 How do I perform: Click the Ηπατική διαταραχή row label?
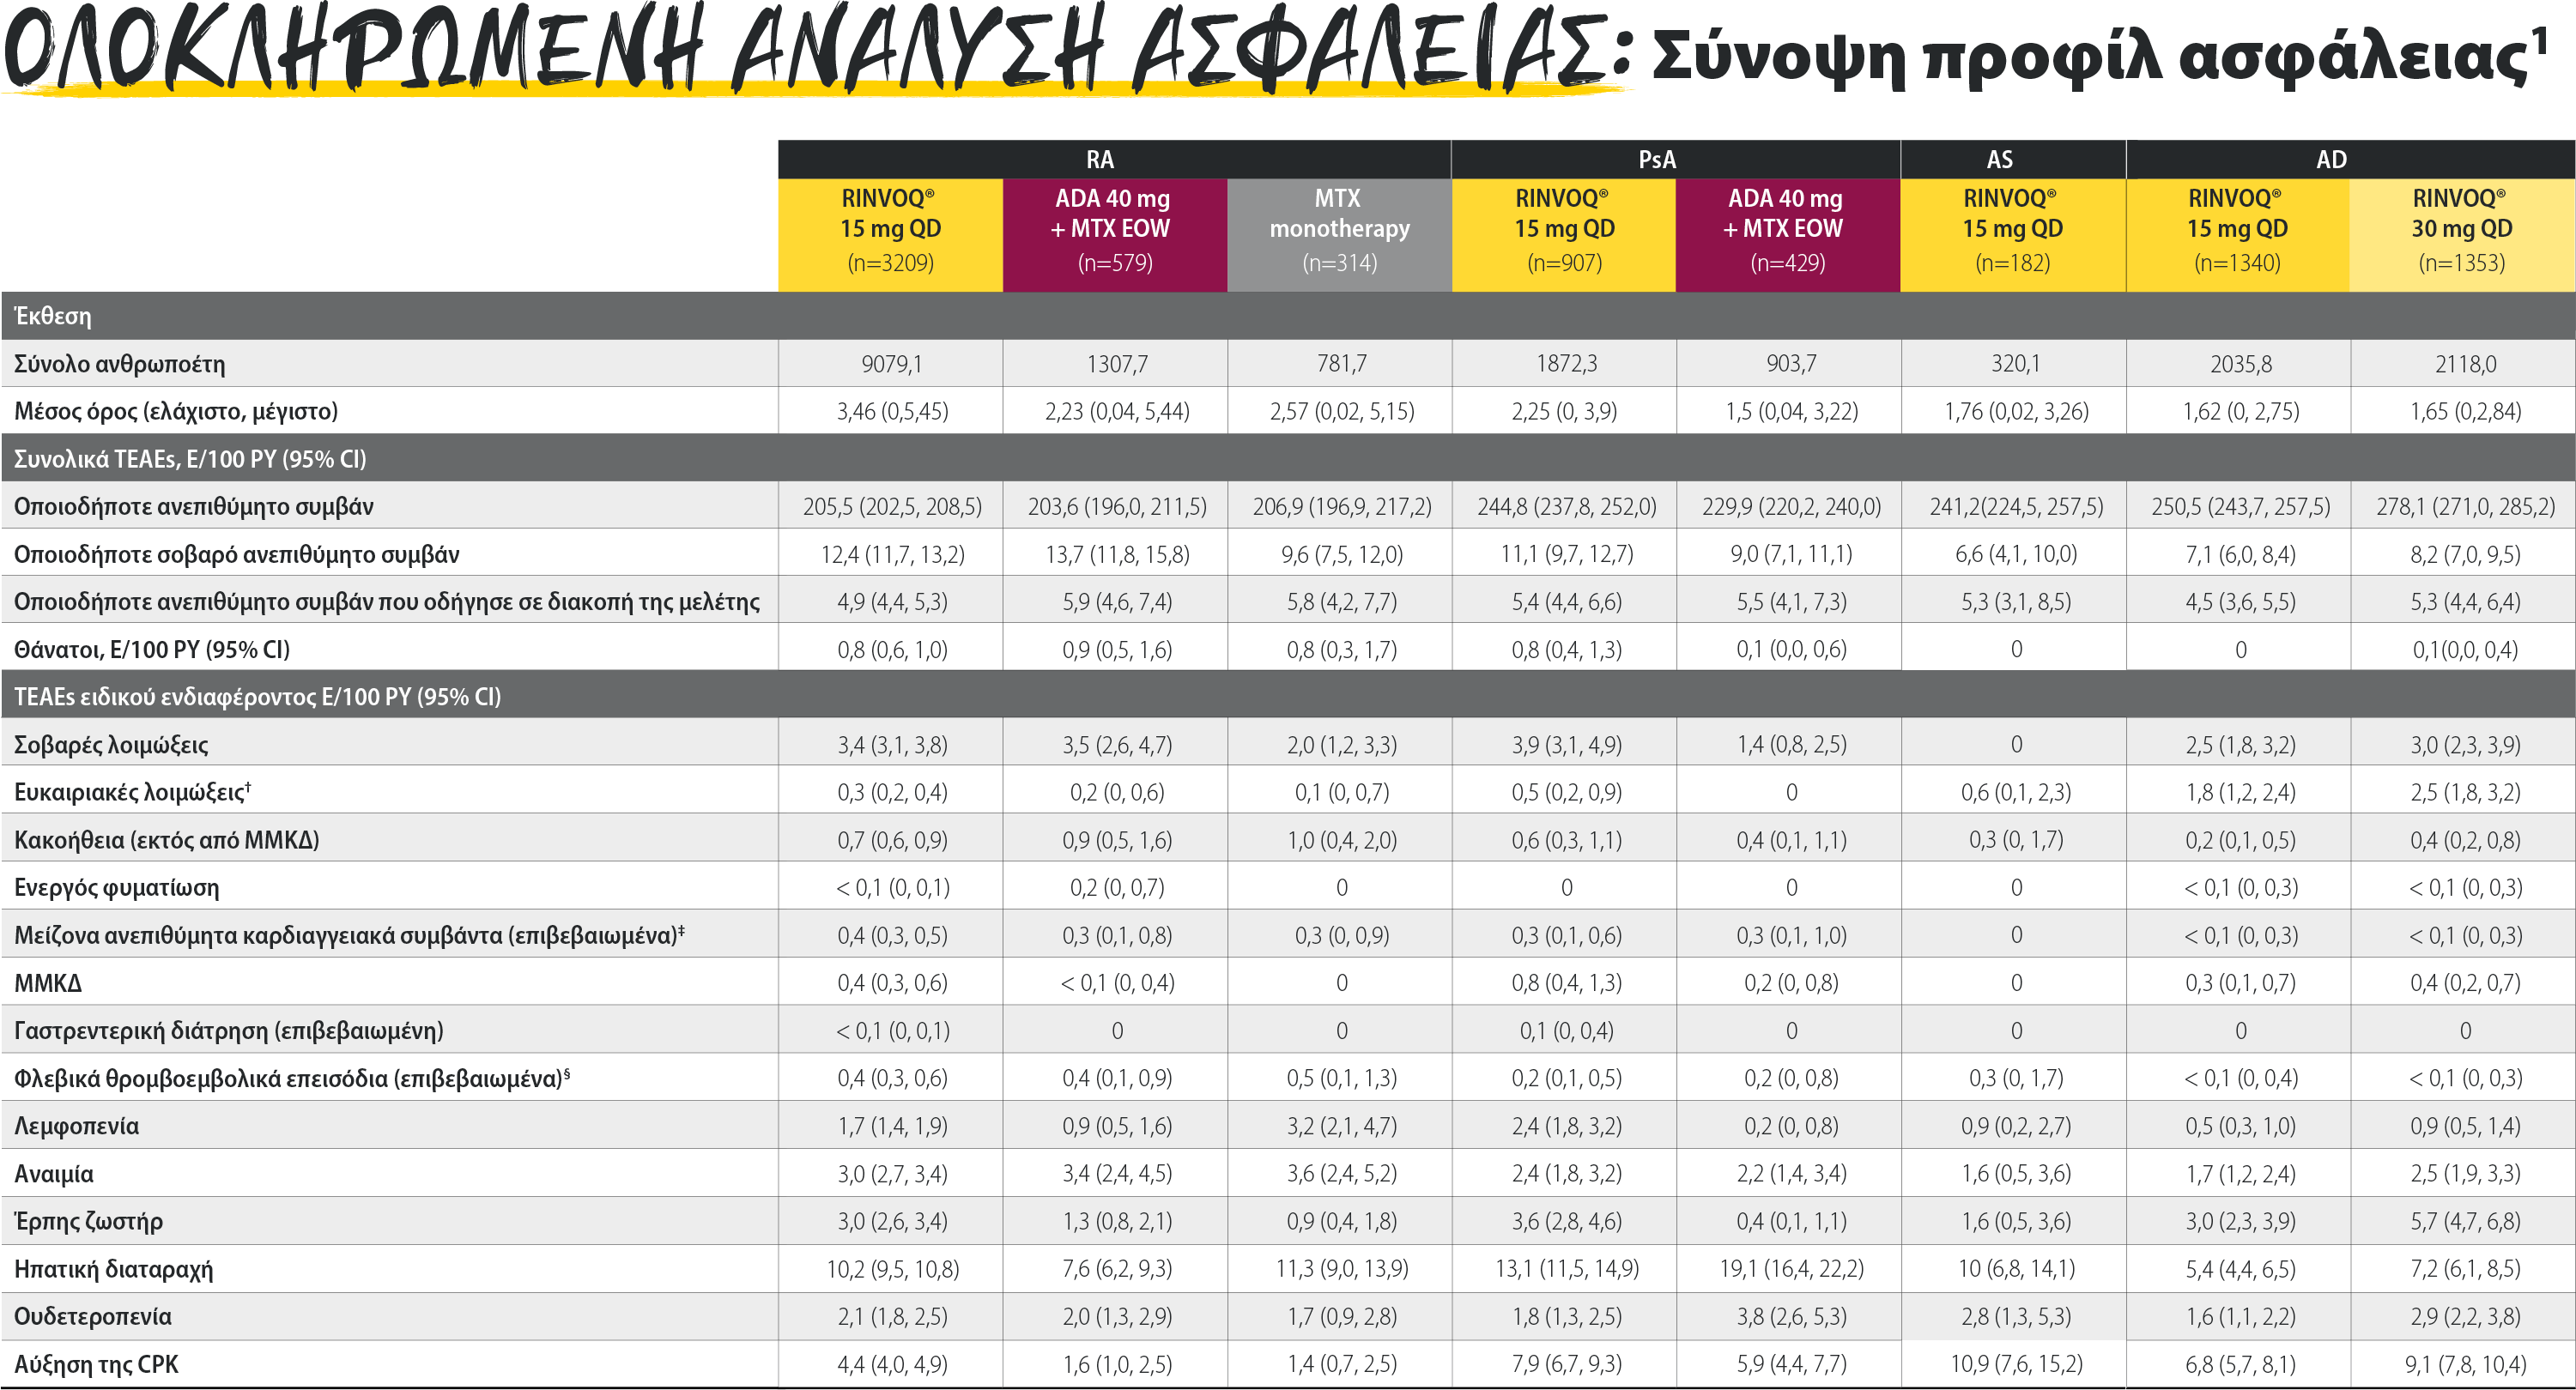(x=113, y=1269)
